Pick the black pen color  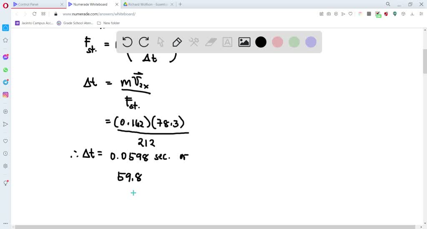coord(261,42)
